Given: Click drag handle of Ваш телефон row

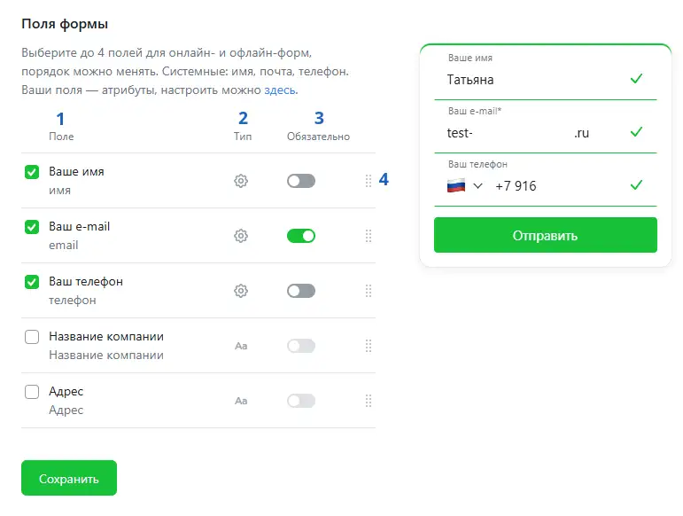Looking at the screenshot, I should pyautogui.click(x=369, y=291).
